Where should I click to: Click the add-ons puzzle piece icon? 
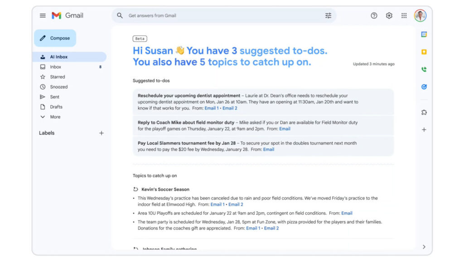(x=423, y=112)
